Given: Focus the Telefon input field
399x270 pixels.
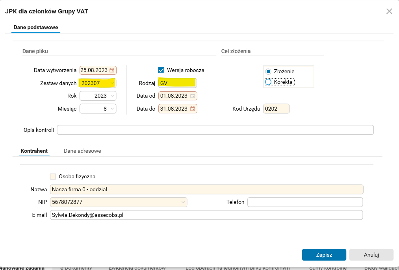Looking at the screenshot, I should pyautogui.click(x=304, y=202).
